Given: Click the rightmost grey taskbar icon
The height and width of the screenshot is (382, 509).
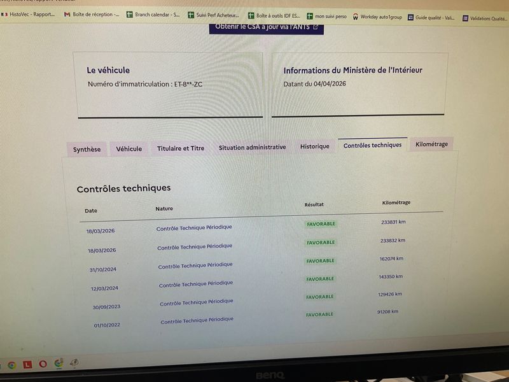Looking at the screenshot, I should (x=74, y=362).
